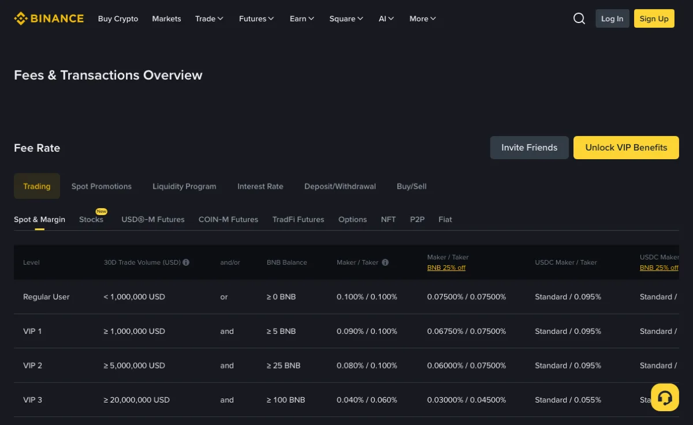Click the 'BNB Balance' column header

287,262
